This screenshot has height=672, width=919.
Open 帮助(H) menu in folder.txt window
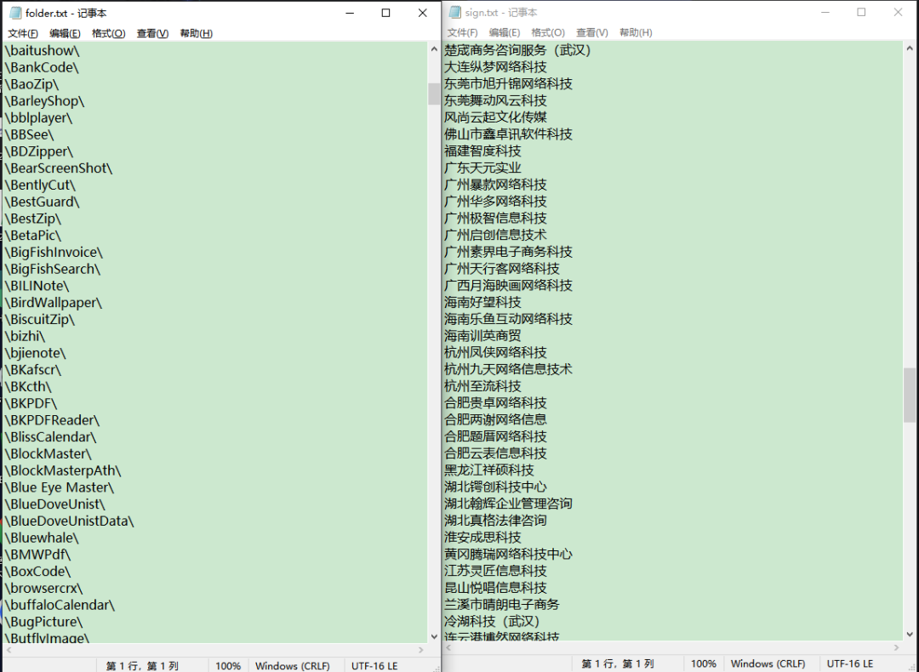[197, 33]
